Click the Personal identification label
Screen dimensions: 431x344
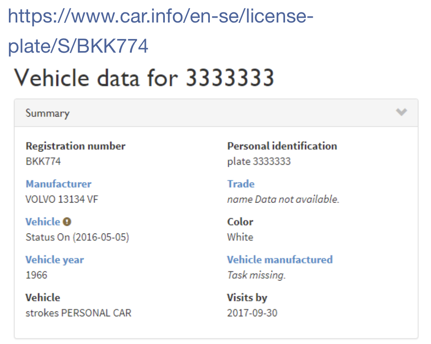282,146
